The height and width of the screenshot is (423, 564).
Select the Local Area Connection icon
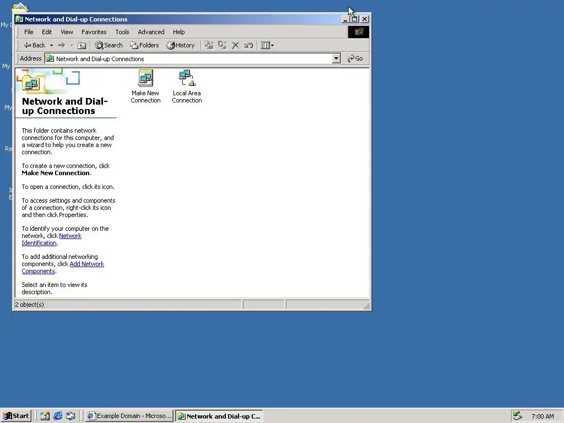point(187,86)
